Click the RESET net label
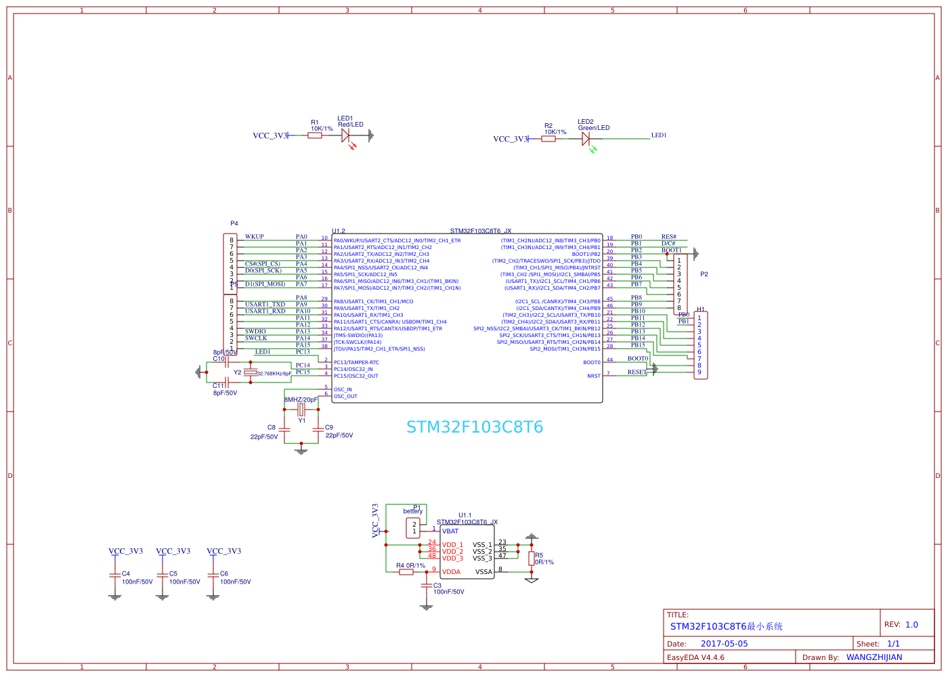This screenshot has width=948, height=681. pos(637,372)
